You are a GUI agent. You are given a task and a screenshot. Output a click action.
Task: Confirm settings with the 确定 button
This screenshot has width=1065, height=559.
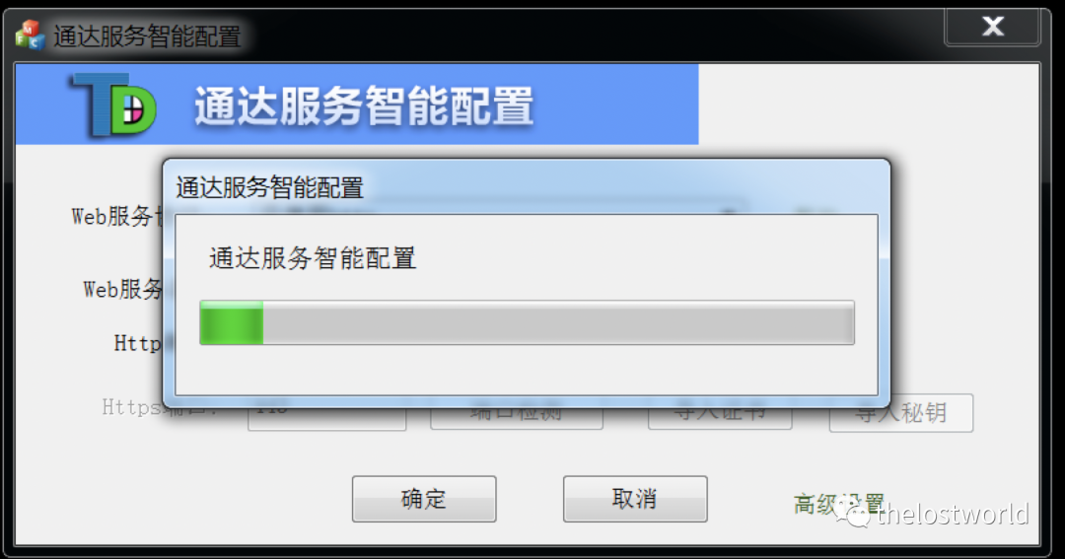click(x=424, y=499)
